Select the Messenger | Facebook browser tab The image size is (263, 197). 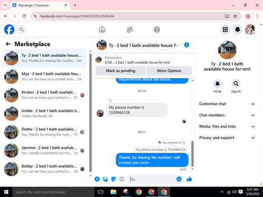pos(40,5)
